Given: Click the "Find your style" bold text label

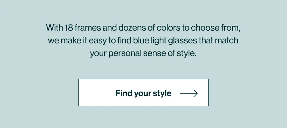Looking at the screenshot, I should tap(143, 93).
